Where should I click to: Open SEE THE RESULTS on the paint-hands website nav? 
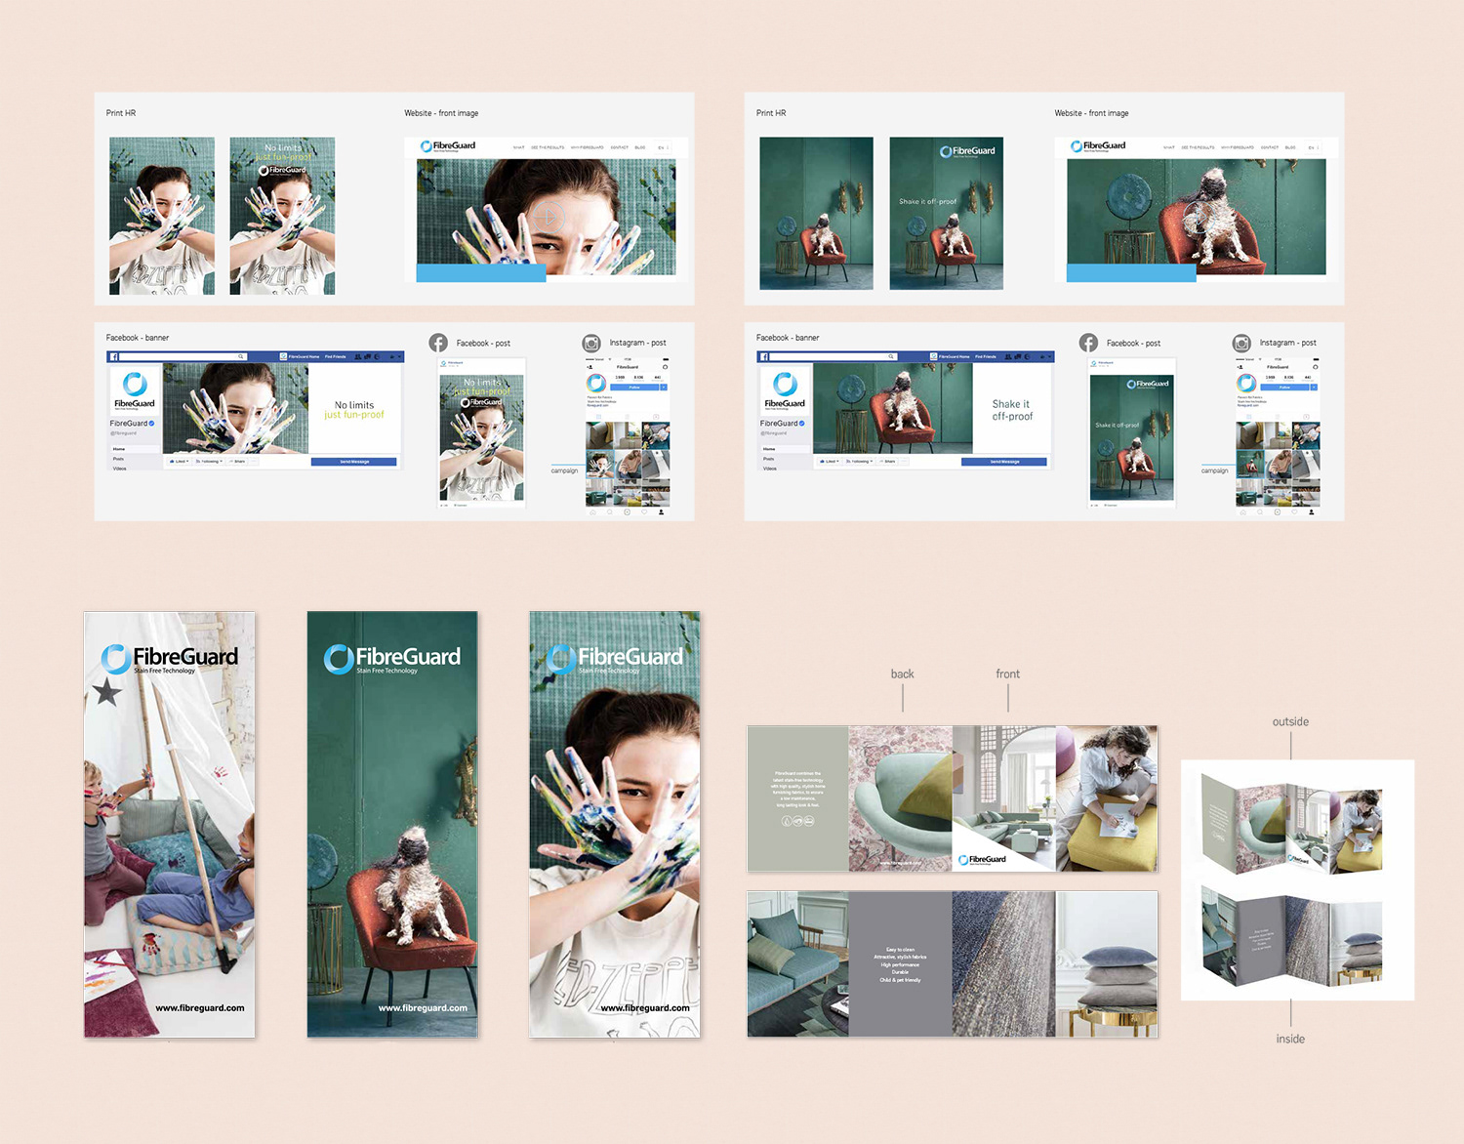[548, 147]
